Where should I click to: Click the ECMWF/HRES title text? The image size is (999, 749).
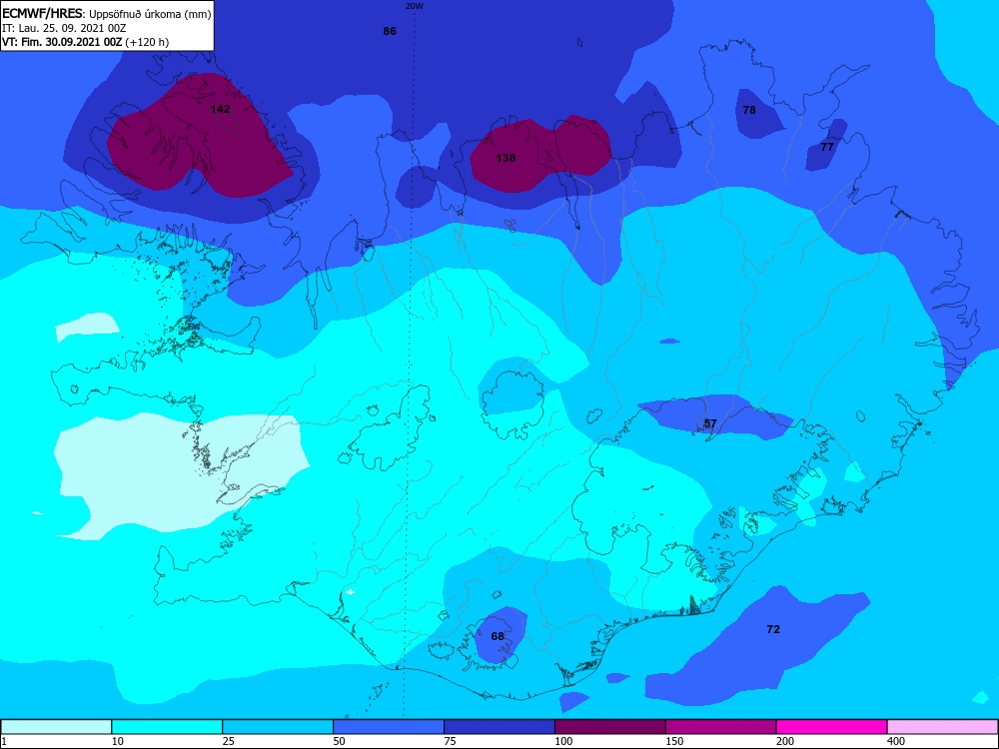point(42,13)
